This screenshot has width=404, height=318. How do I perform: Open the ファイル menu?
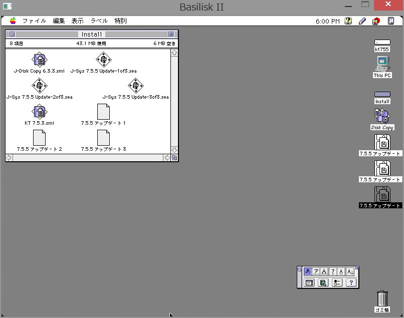click(x=34, y=21)
